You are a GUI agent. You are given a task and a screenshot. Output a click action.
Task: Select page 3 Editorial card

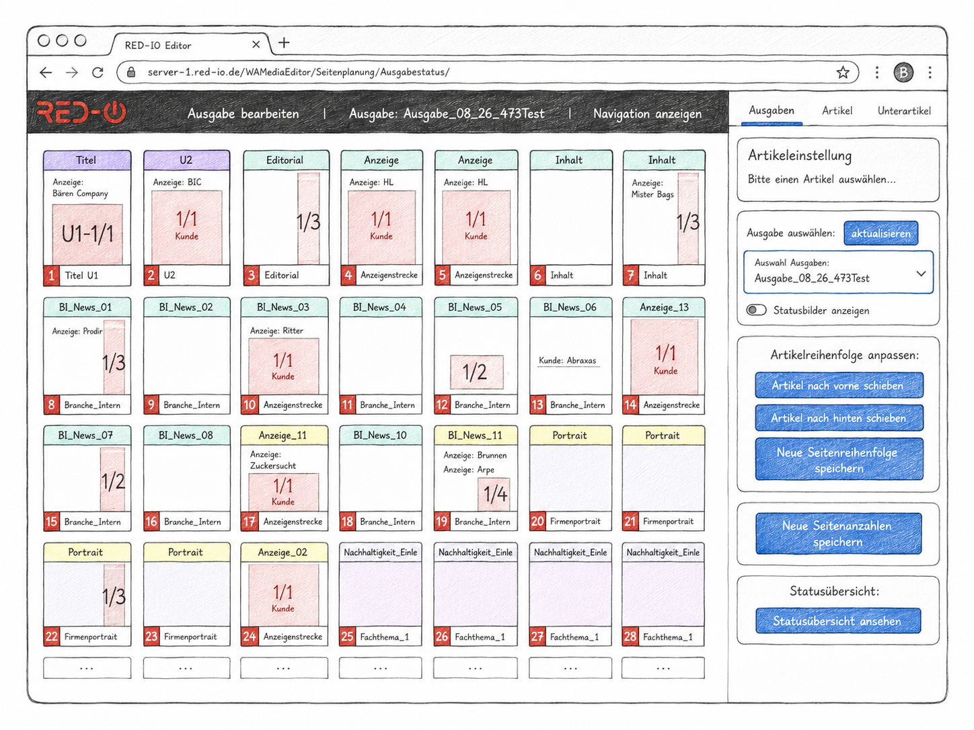(x=286, y=218)
